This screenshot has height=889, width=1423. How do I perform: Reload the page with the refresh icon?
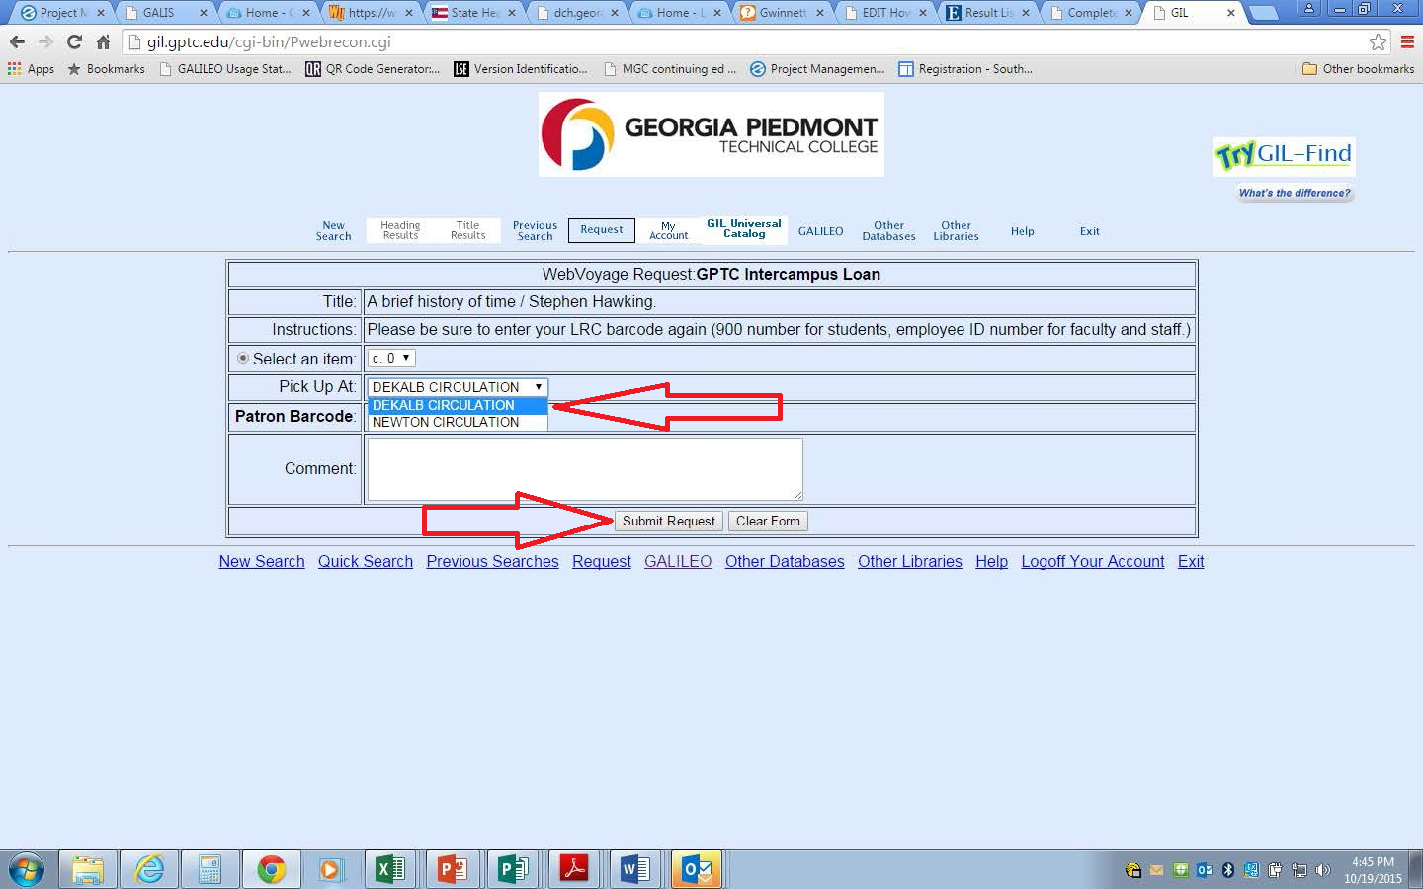pyautogui.click(x=74, y=42)
